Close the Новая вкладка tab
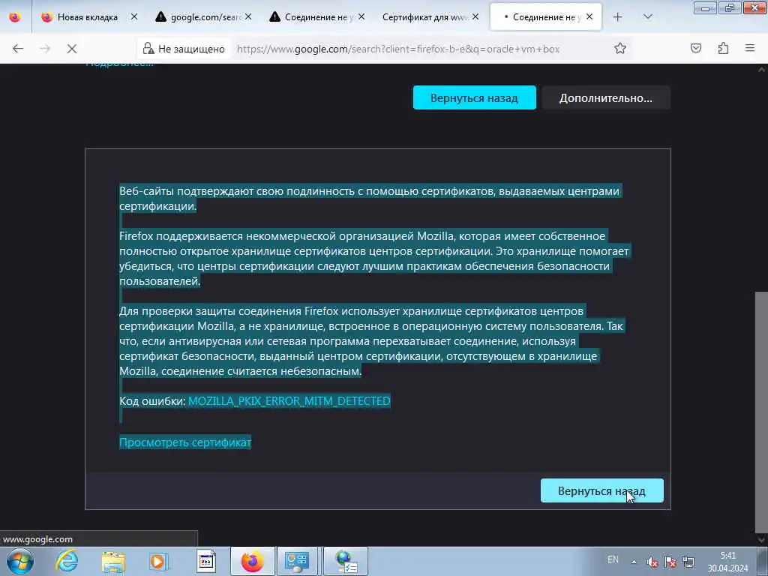 click(133, 17)
